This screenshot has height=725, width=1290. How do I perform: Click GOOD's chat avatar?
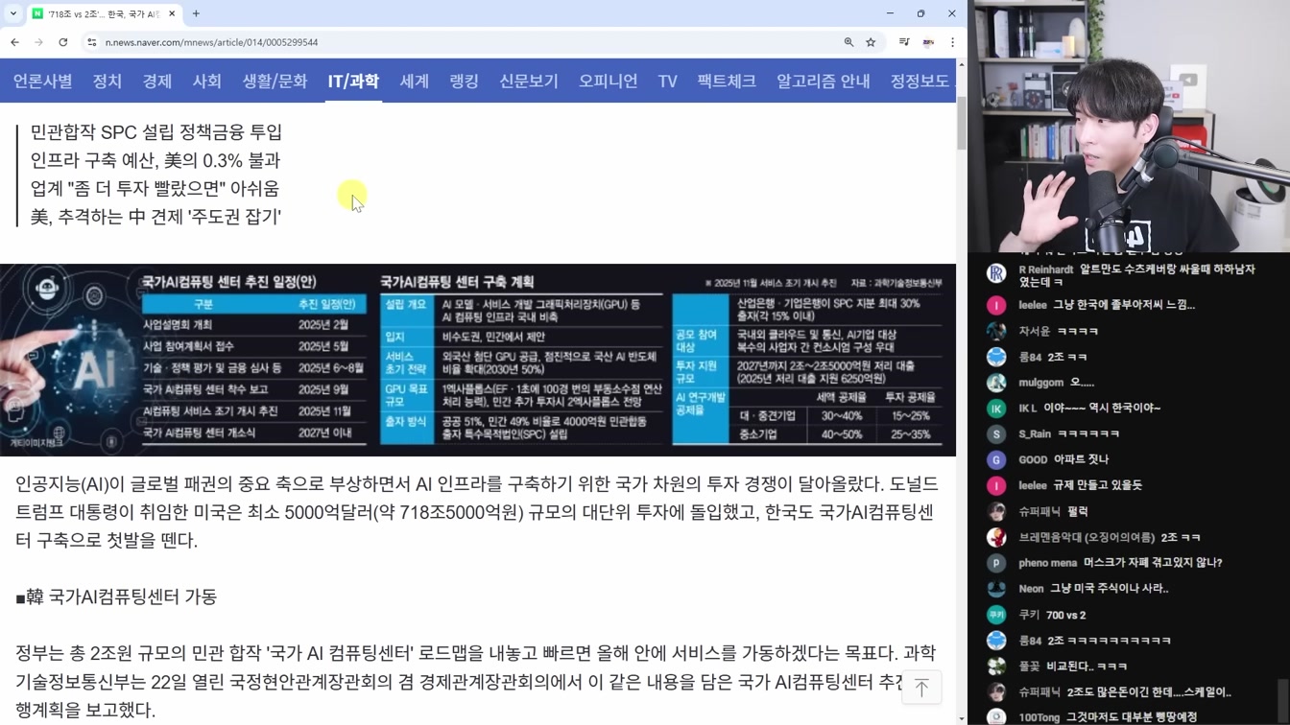(996, 460)
